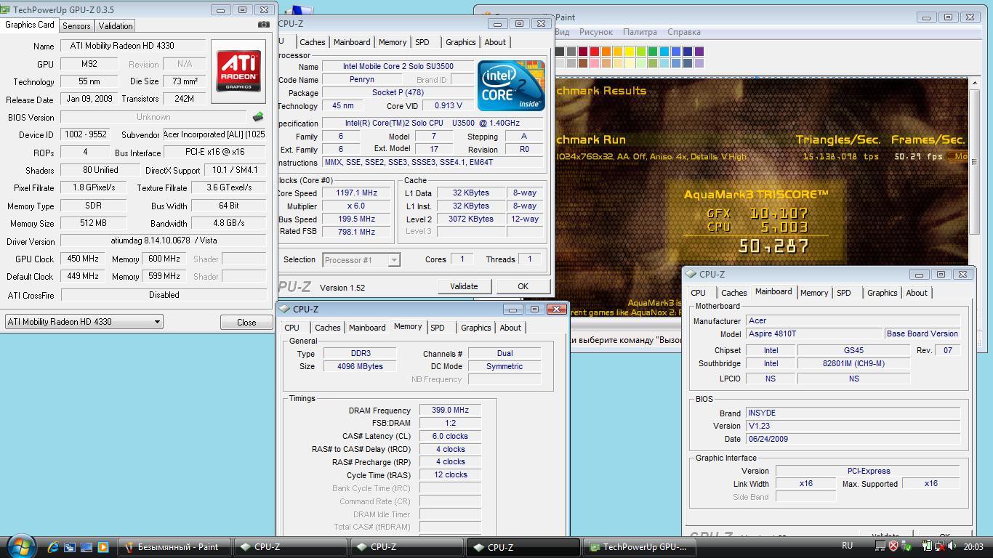Click the DRAM Frequency value 399.0 MHz
Screen dimensions: 993x558
point(450,411)
